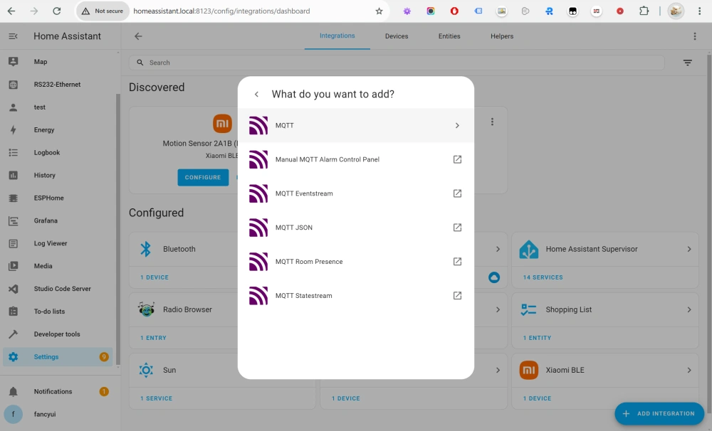Go back in the add dialog
Viewport: 712px width, 431px height.
[x=256, y=95]
